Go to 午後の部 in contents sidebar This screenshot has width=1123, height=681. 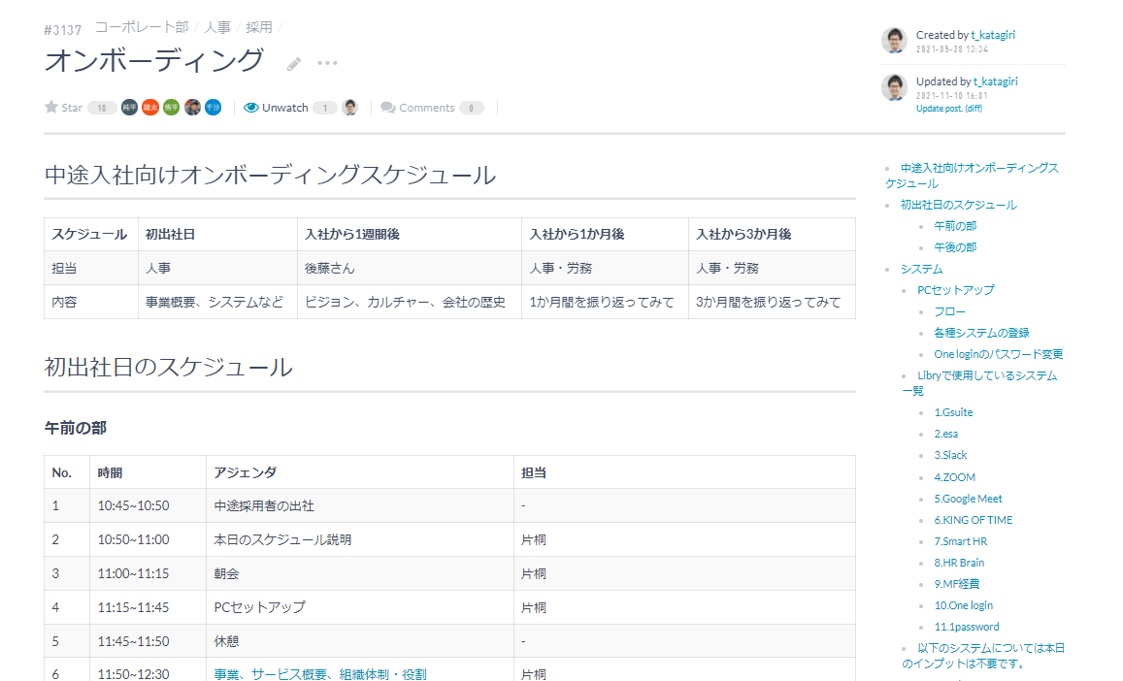(955, 247)
